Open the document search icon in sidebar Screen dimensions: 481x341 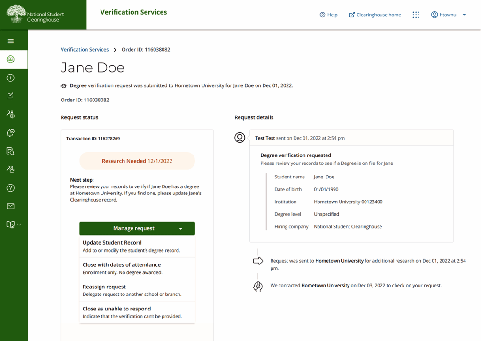coord(10,151)
